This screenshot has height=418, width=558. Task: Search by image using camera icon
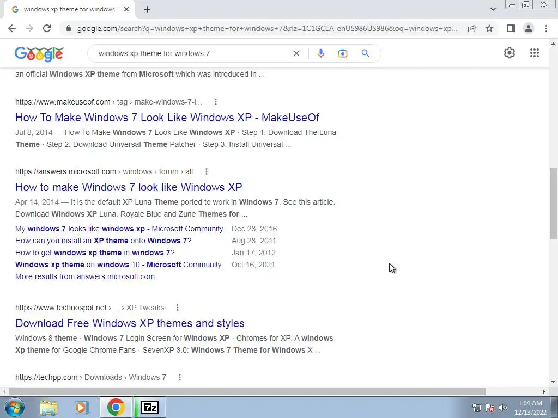(342, 53)
